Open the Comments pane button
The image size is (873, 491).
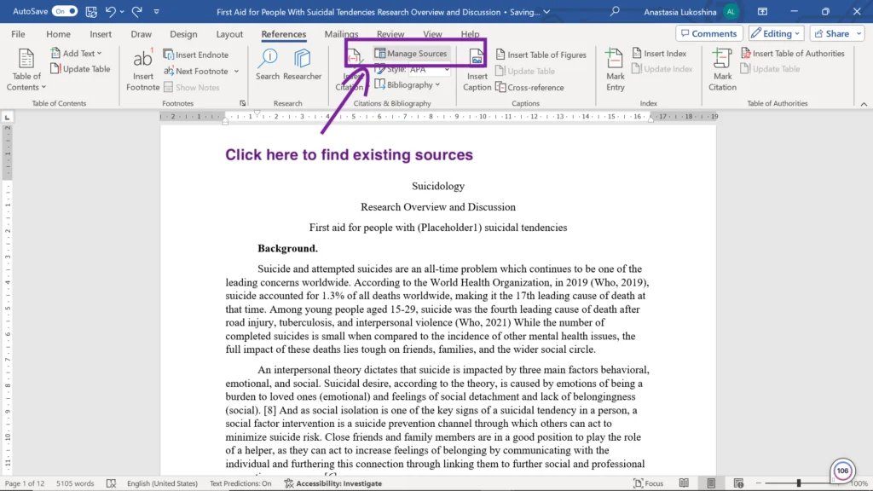click(708, 33)
